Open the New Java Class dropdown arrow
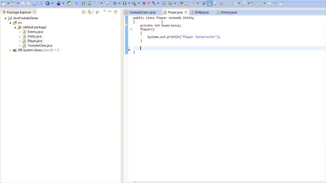This screenshot has width=326, height=183. [175, 4]
